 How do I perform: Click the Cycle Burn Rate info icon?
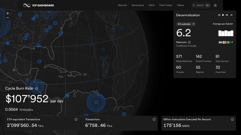click(x=36, y=88)
